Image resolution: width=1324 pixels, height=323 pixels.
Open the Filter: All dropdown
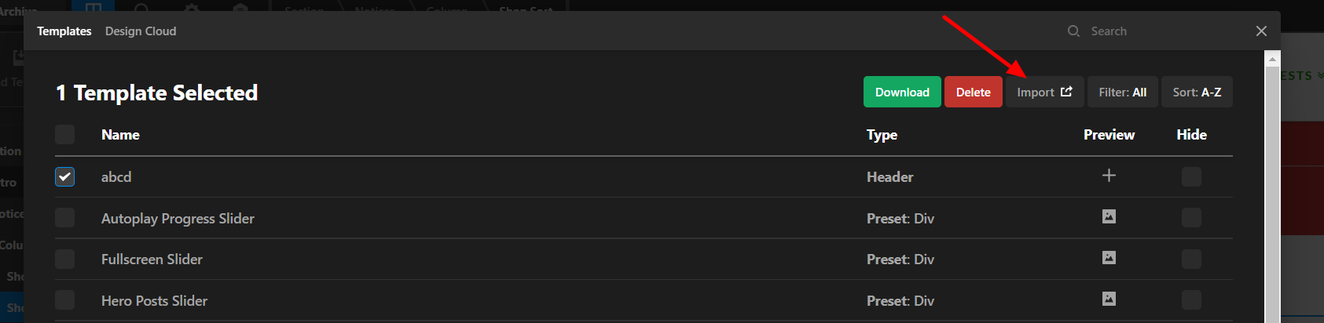(1122, 93)
